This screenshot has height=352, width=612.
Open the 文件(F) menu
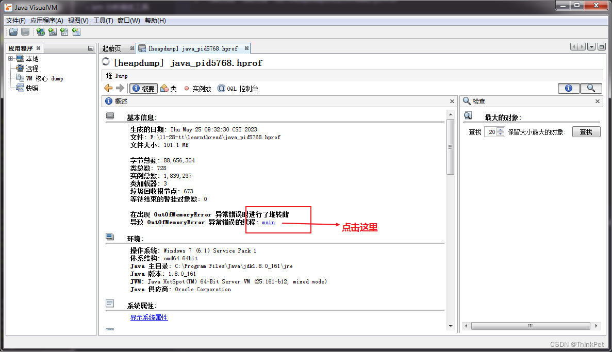[x=15, y=20]
